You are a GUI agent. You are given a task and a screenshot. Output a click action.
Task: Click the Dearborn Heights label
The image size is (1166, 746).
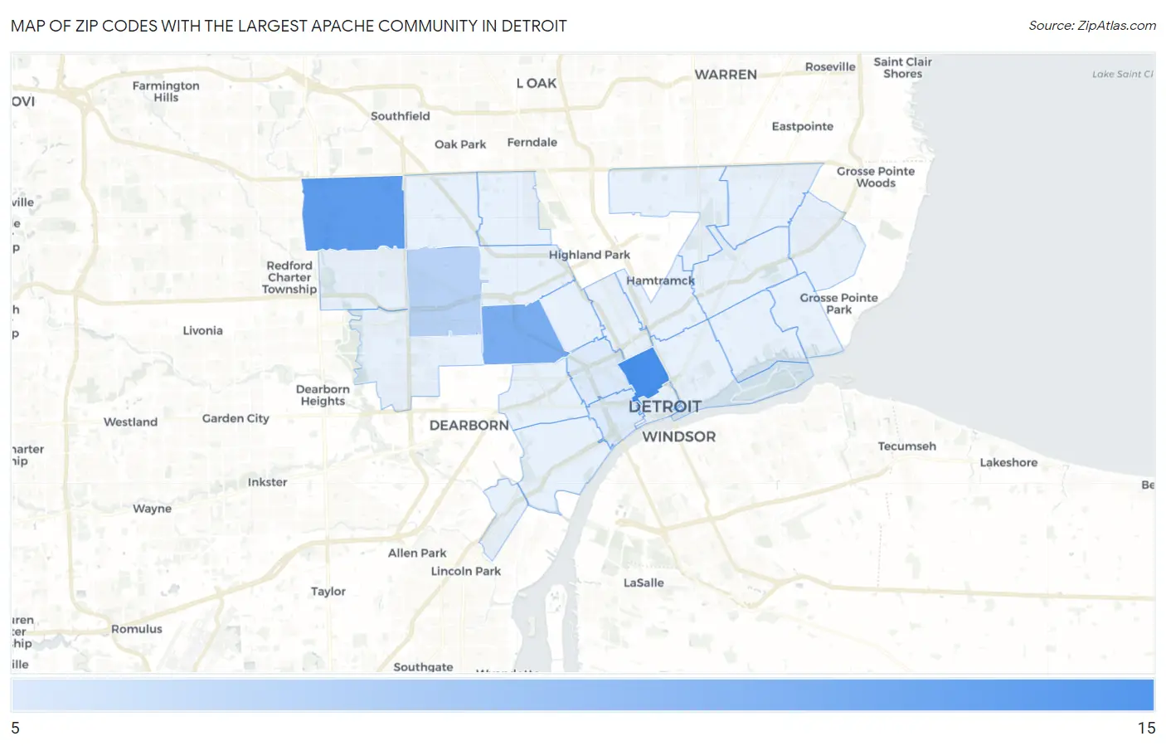tap(323, 395)
